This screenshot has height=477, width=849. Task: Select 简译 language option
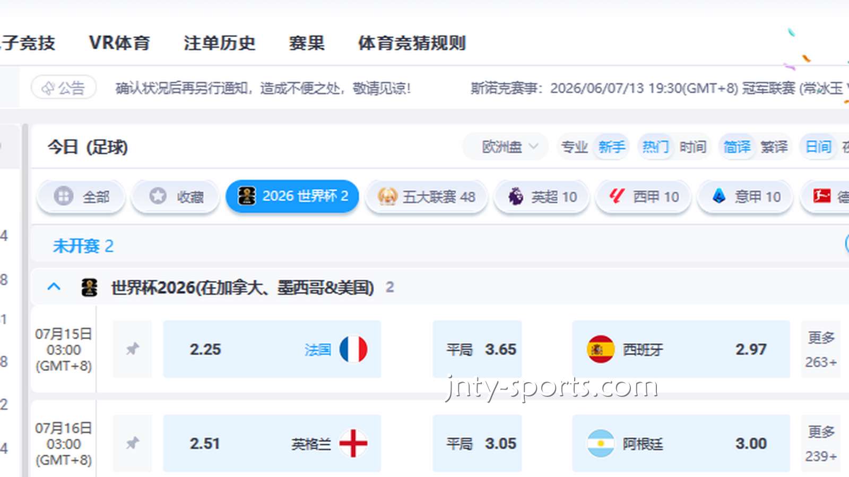click(737, 147)
